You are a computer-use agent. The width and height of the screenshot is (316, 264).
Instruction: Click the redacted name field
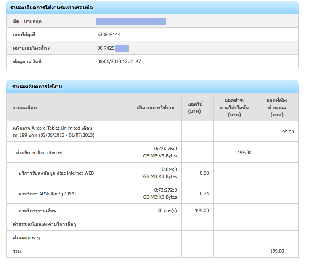130,21
